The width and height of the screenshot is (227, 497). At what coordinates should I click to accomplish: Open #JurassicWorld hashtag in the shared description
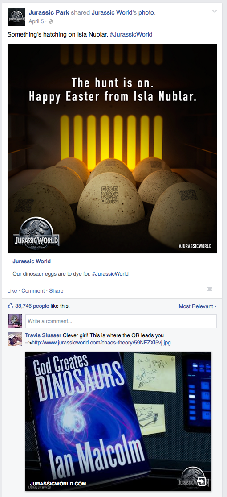pyautogui.click(x=110, y=274)
